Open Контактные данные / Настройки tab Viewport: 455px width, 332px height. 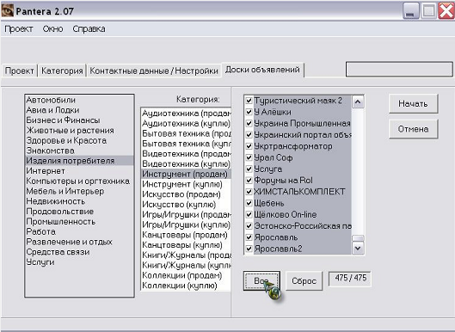(154, 71)
